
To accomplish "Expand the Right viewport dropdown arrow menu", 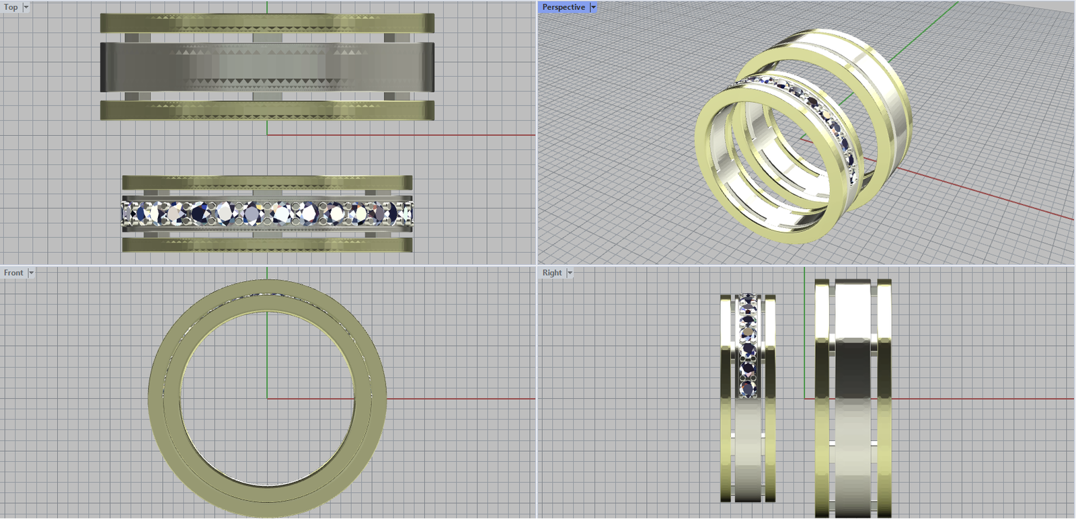I will click(570, 273).
